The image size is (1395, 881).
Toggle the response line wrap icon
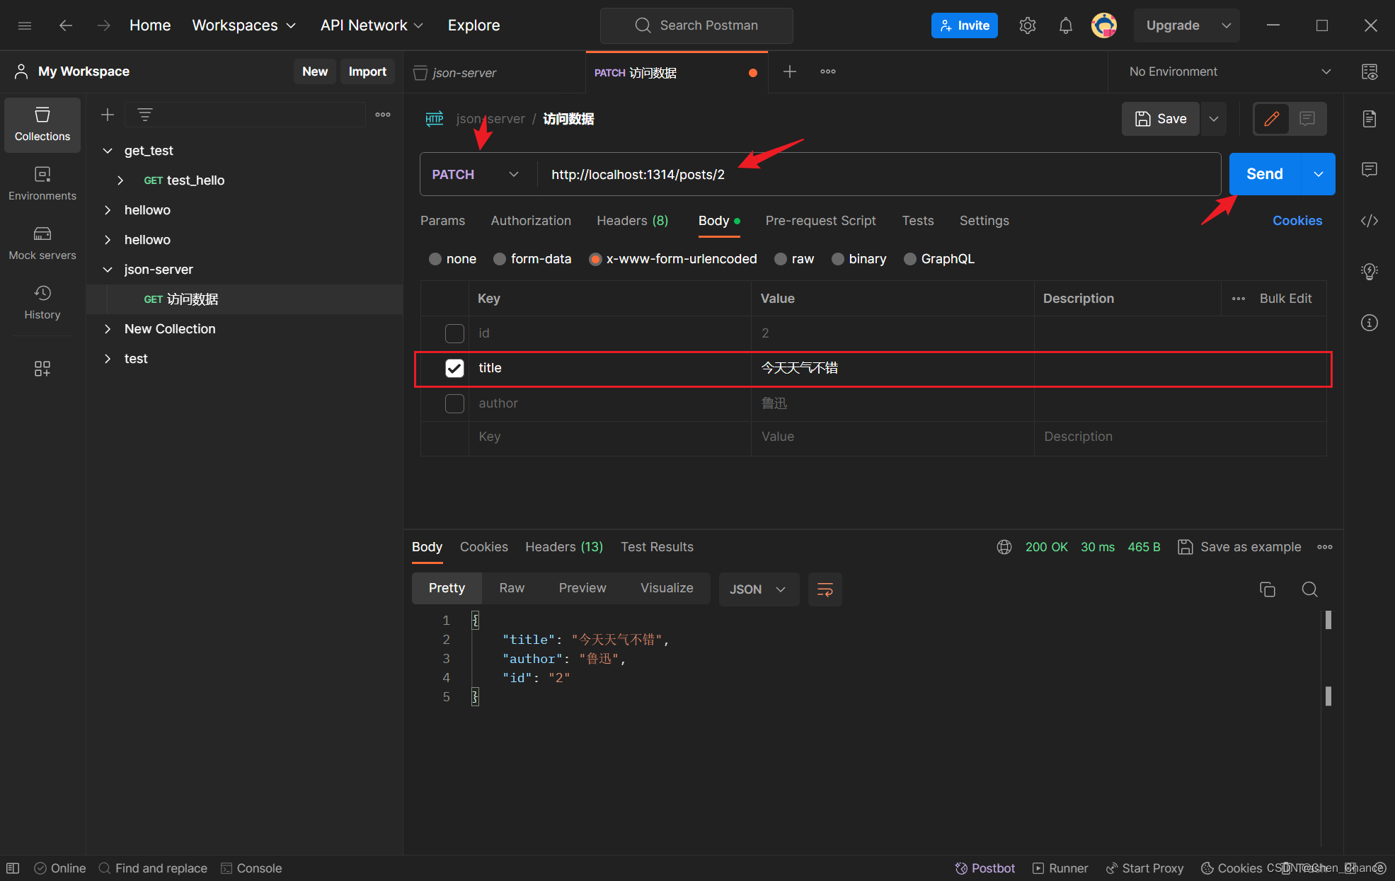pyautogui.click(x=825, y=589)
